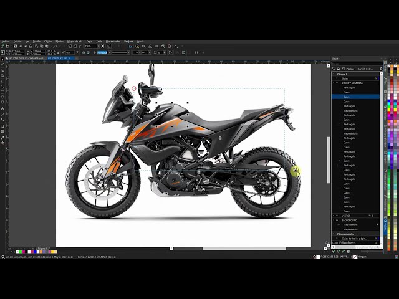Click the Save icon in toolbar
The width and height of the screenshot is (399, 299).
pyautogui.click(x=15, y=46)
